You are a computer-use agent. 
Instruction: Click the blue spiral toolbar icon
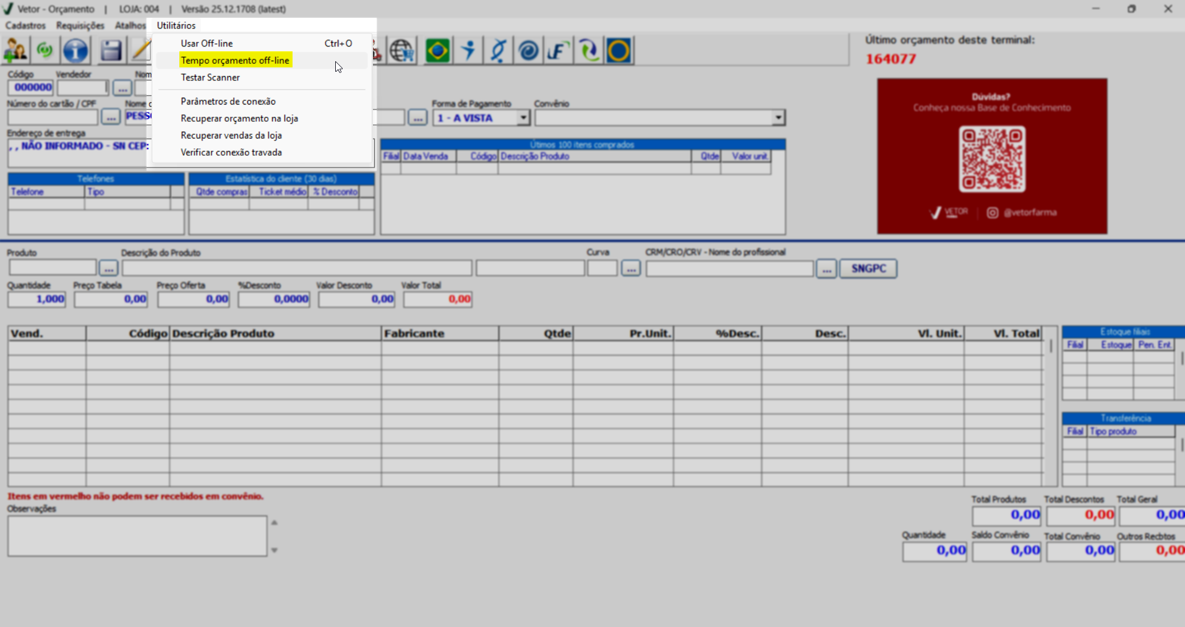click(x=528, y=51)
